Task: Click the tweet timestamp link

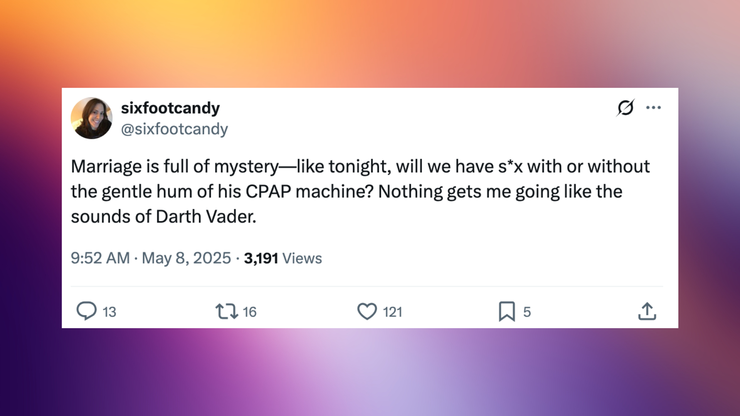Action: pyautogui.click(x=100, y=258)
